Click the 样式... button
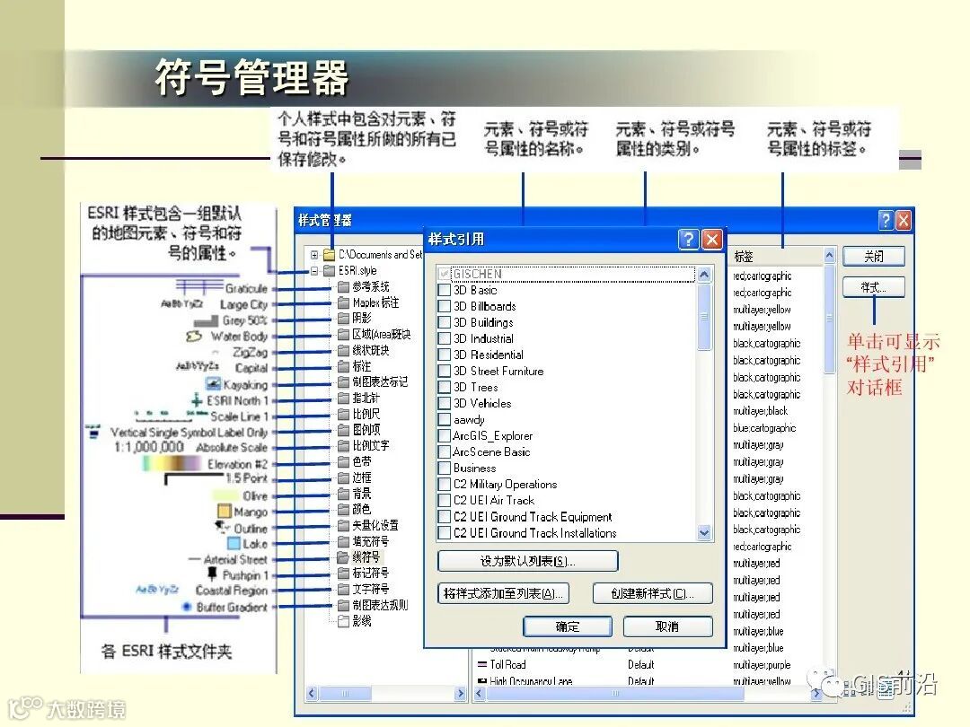Screen dimensions: 970x727 (874, 287)
